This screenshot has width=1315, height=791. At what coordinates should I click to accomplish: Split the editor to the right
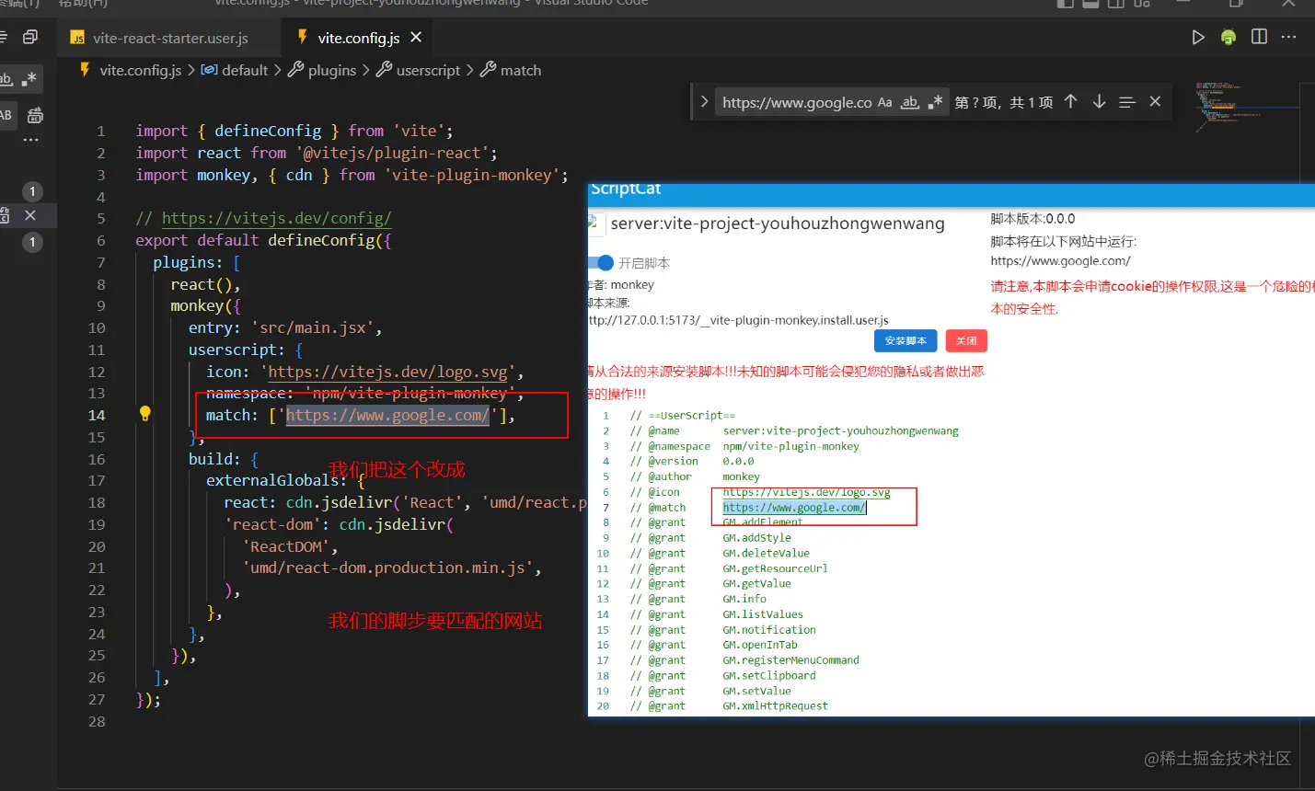(x=1259, y=37)
